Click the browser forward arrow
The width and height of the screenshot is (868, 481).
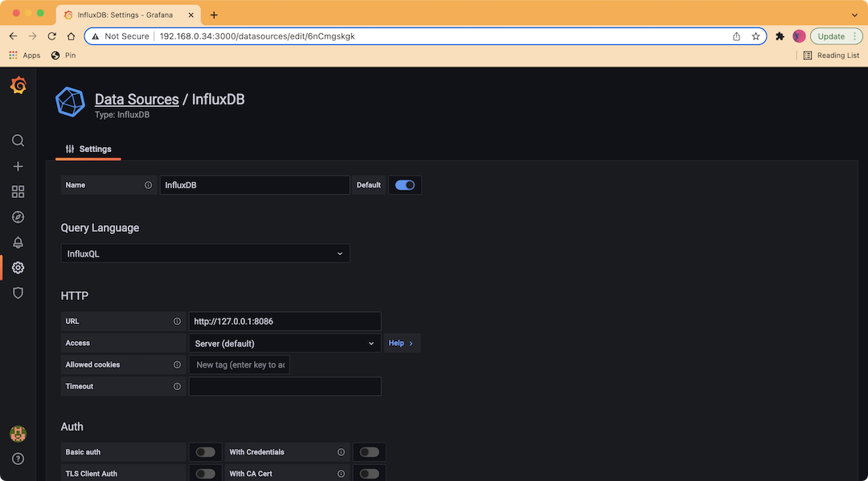point(33,36)
